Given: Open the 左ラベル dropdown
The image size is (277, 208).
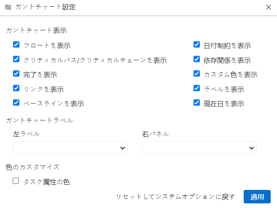Looking at the screenshot, I should pos(70,148).
